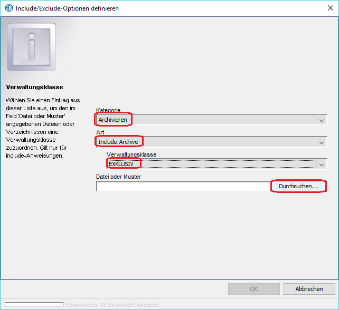Click the application icon in the title bar
This screenshot has height=310, width=339.
(x=8, y=8)
